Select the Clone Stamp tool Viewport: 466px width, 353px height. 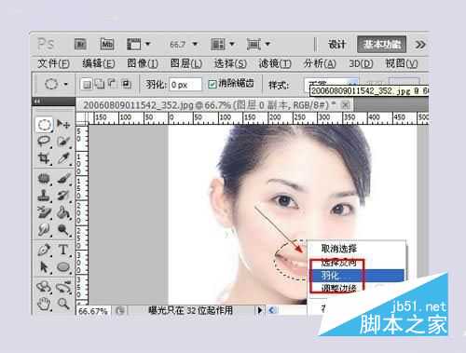44,196
